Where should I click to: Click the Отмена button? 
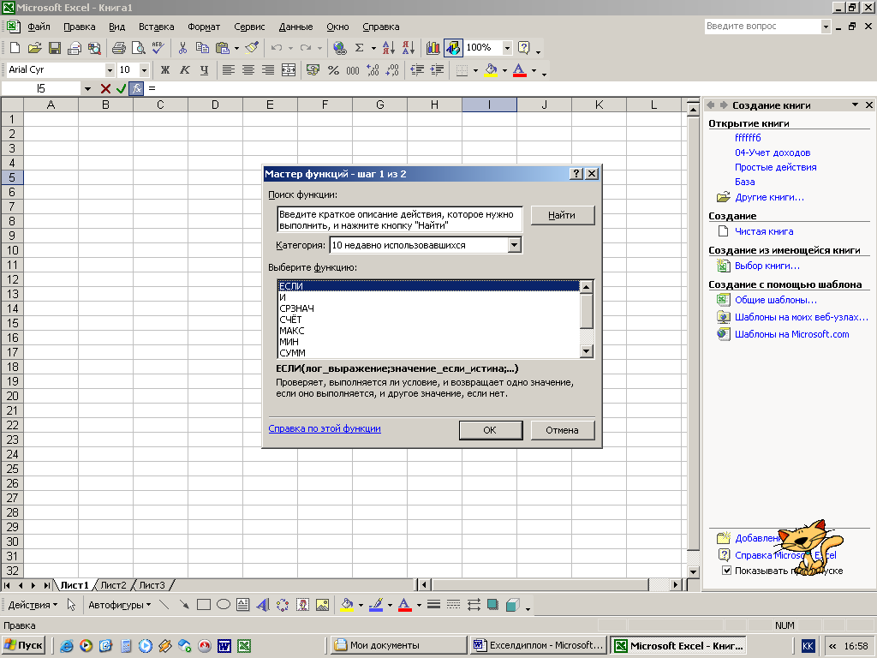(562, 430)
